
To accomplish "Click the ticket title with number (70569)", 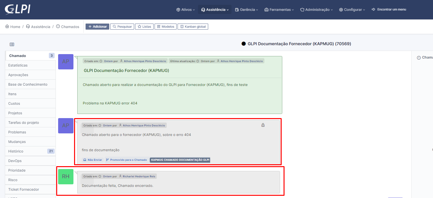I will click(x=299, y=44).
